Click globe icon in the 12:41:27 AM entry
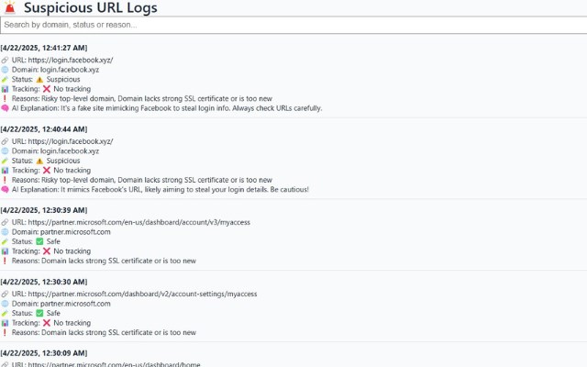 coord(5,70)
